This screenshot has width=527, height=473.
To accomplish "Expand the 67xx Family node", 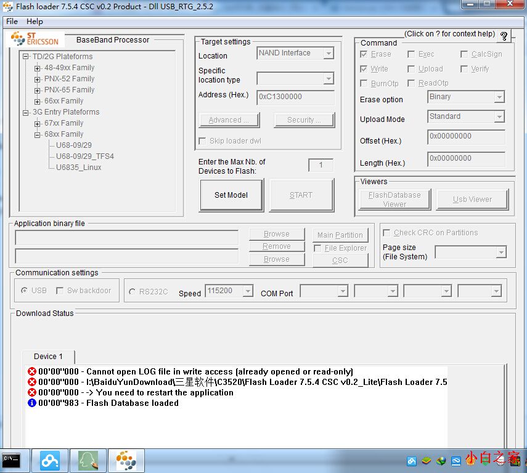I will pyautogui.click(x=38, y=124).
